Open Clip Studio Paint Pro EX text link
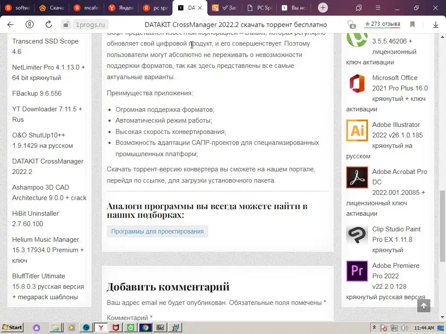 coord(396,240)
